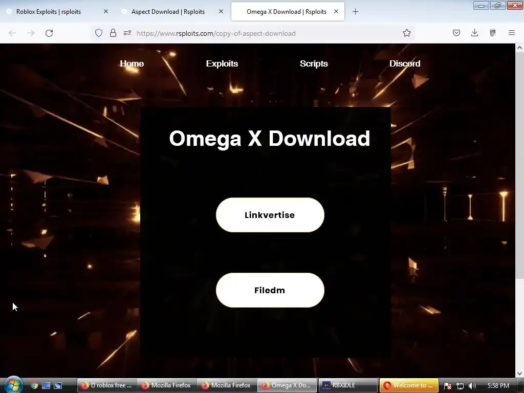The height and width of the screenshot is (393, 524).
Task: Open the volume speaker tray icon
Action: (472, 386)
